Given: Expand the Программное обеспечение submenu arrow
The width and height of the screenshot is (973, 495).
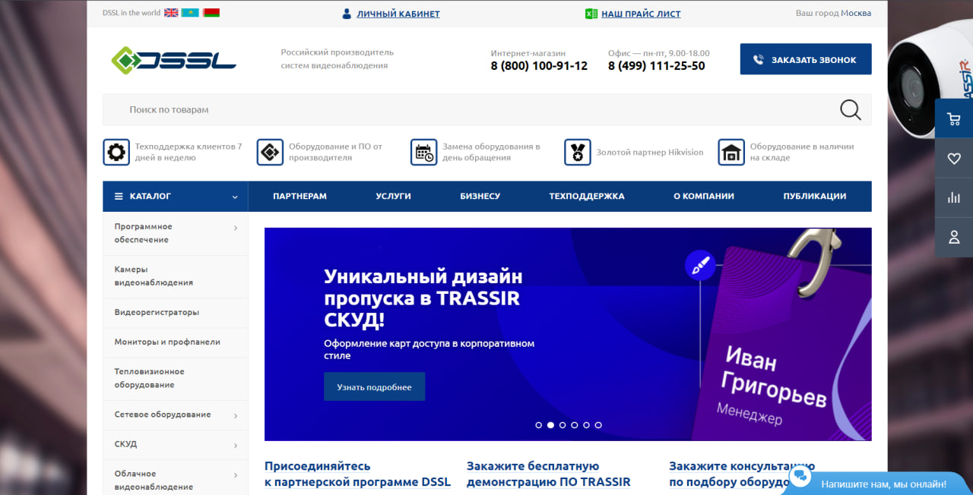Looking at the screenshot, I should [236, 228].
